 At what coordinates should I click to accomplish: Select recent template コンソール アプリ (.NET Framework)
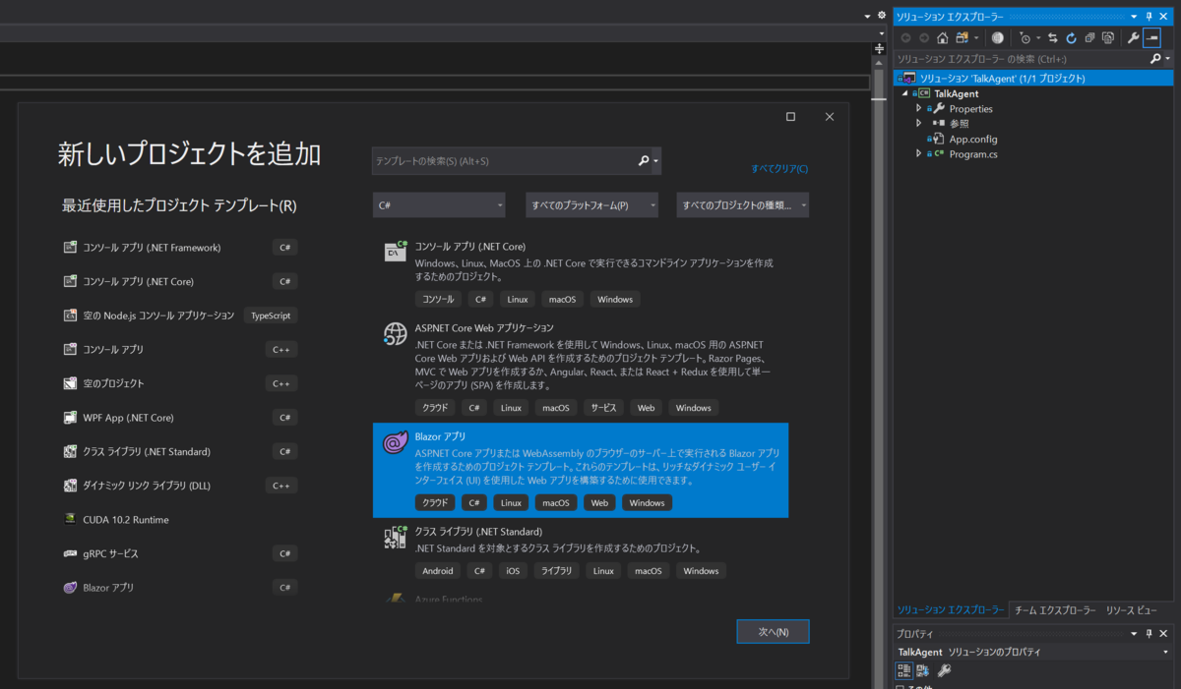click(x=179, y=248)
